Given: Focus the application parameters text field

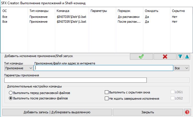Looking at the screenshot, I should 75,80.
